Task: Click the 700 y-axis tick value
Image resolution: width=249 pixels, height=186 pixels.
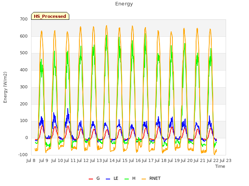Action: [24, 19]
